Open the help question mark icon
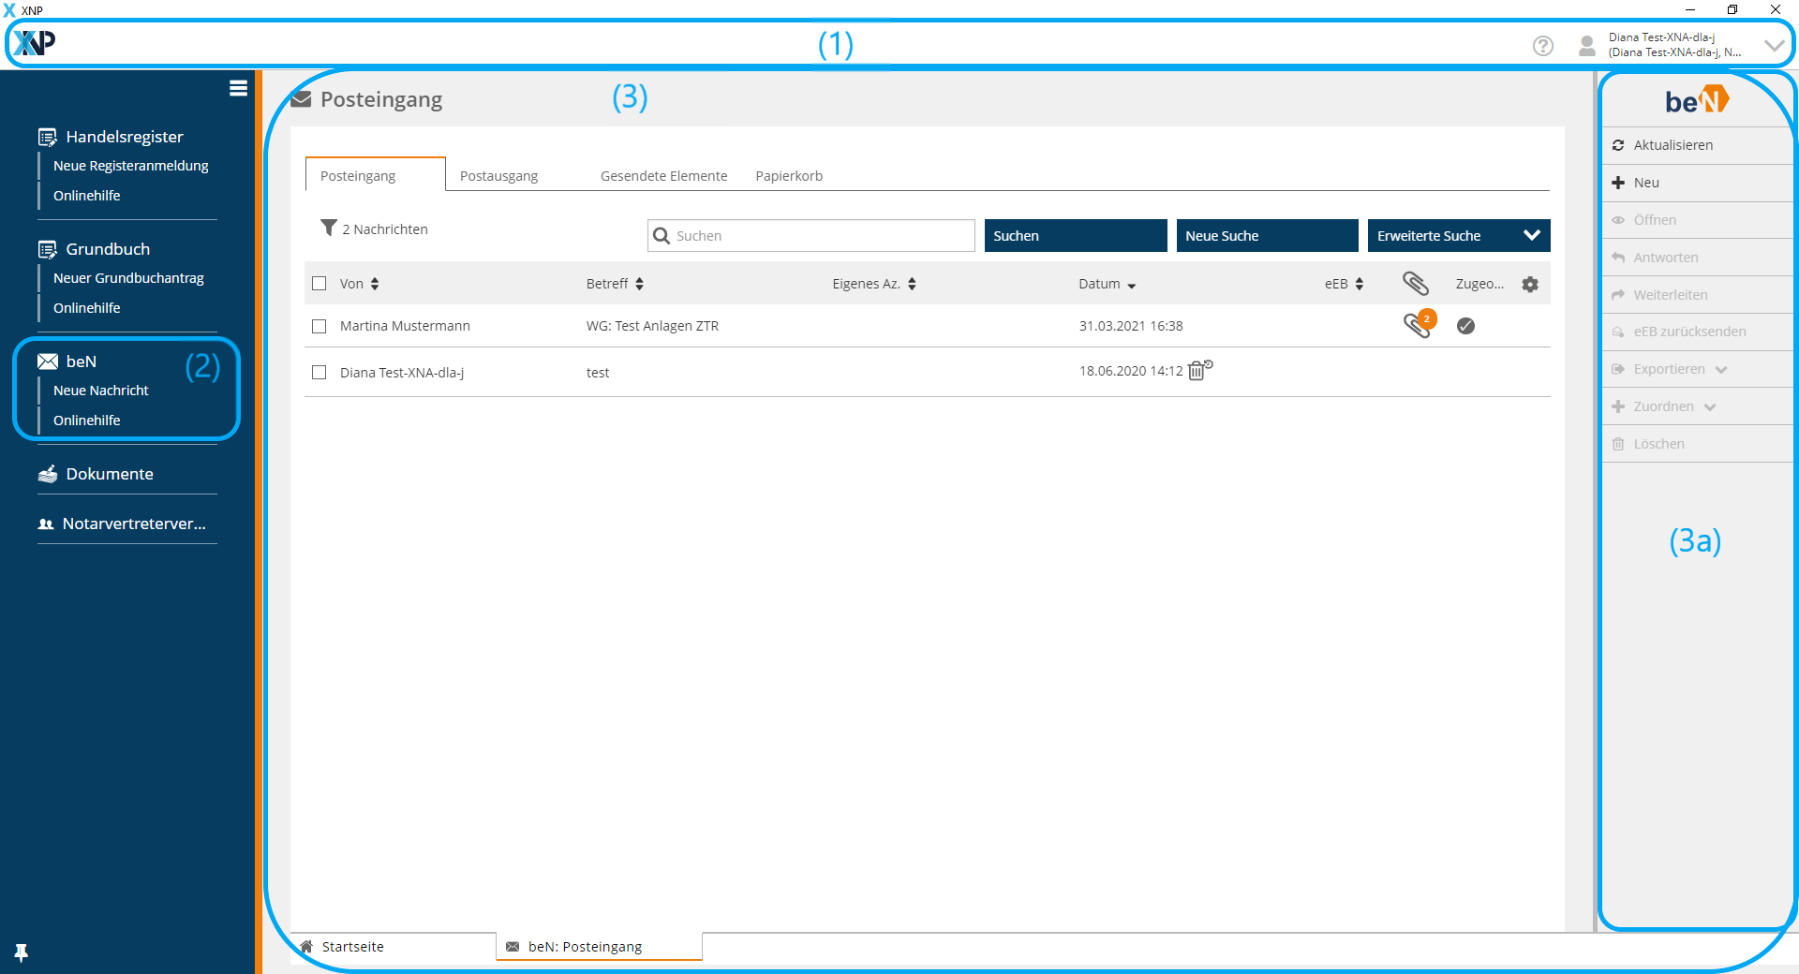Screen dimensions: 1799x974 click(1543, 45)
